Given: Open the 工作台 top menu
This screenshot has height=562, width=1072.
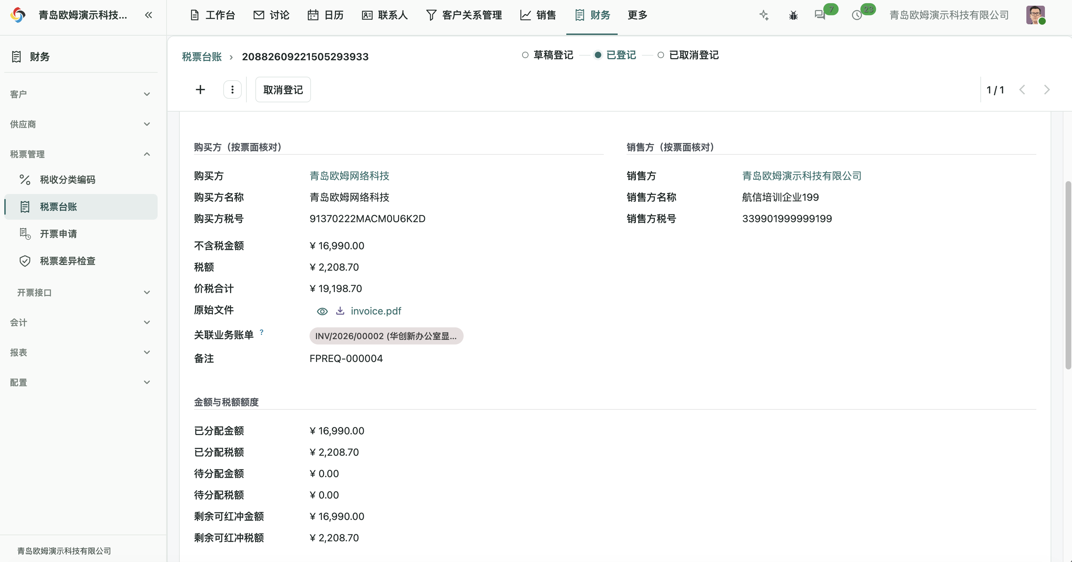Looking at the screenshot, I should 213,15.
